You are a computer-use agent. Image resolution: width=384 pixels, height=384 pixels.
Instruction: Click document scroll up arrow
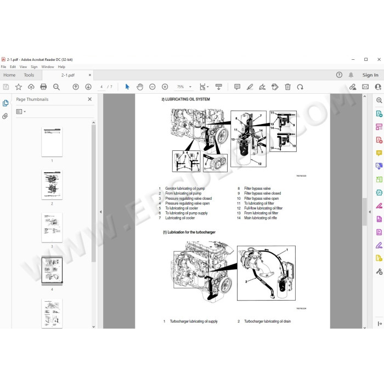pyautogui.click(x=365, y=97)
